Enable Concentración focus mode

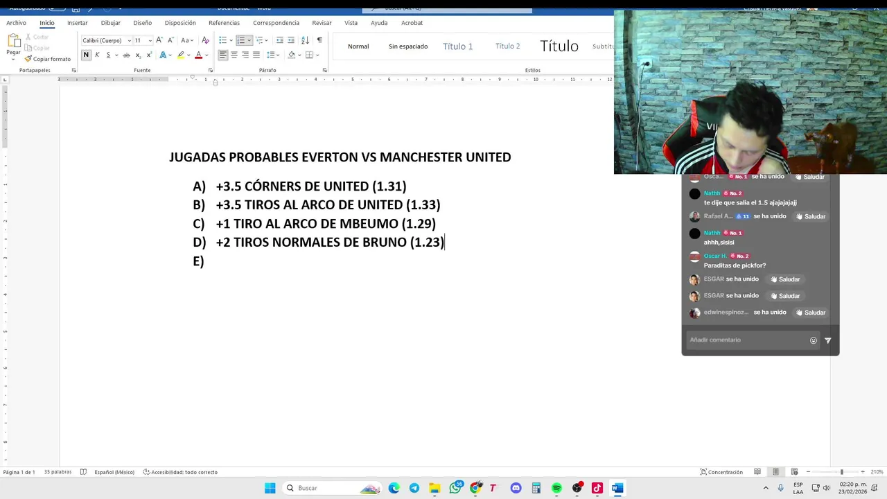click(721, 472)
